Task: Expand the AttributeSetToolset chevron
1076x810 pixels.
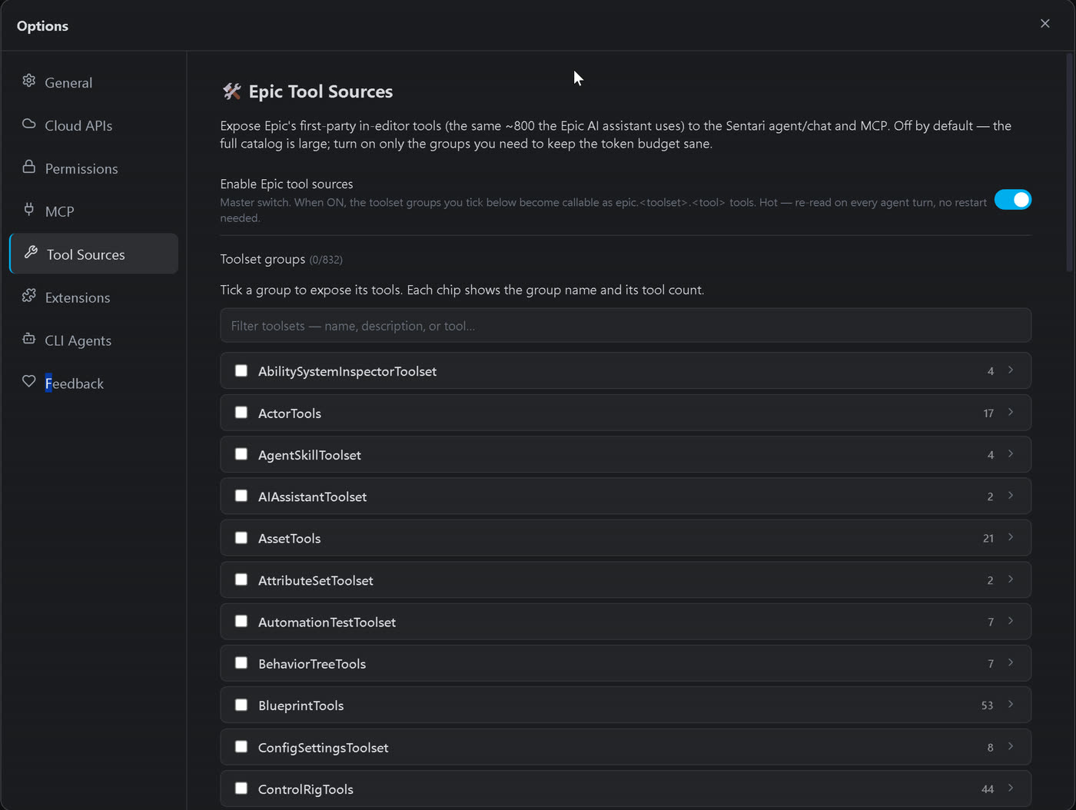Action: pyautogui.click(x=1011, y=579)
